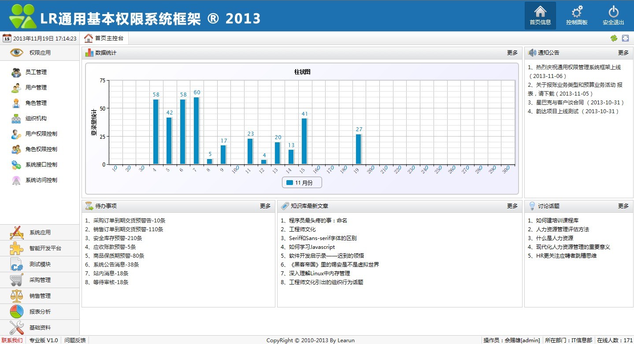The height and width of the screenshot is (344, 634).
Task: Click 更多 in 通知公告 panel
Action: click(623, 53)
